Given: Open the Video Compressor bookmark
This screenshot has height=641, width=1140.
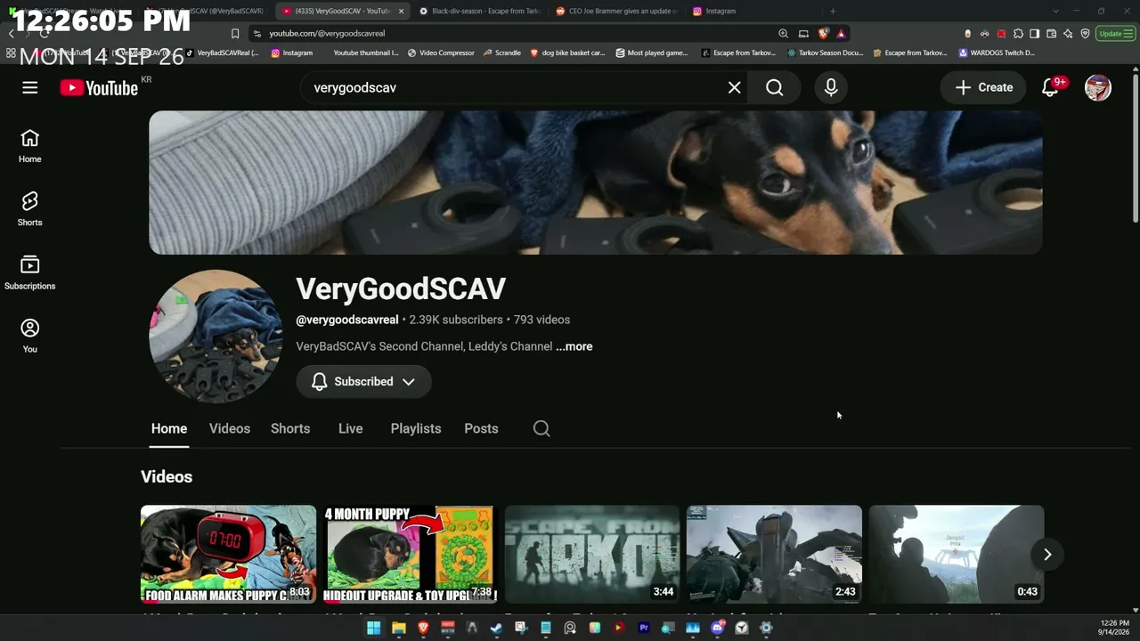Looking at the screenshot, I should (441, 53).
